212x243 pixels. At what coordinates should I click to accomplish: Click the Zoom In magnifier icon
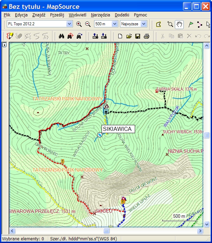[x=79, y=24]
